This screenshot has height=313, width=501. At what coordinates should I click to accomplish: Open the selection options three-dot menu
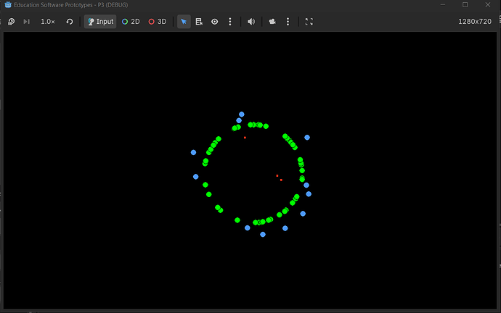point(230,22)
